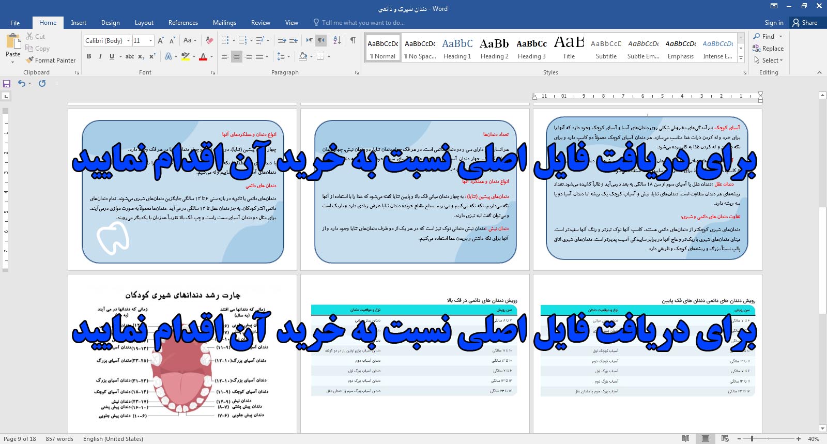Click the Save icon in quick access toolbar
Screen dimensions: 827x444
(7, 84)
